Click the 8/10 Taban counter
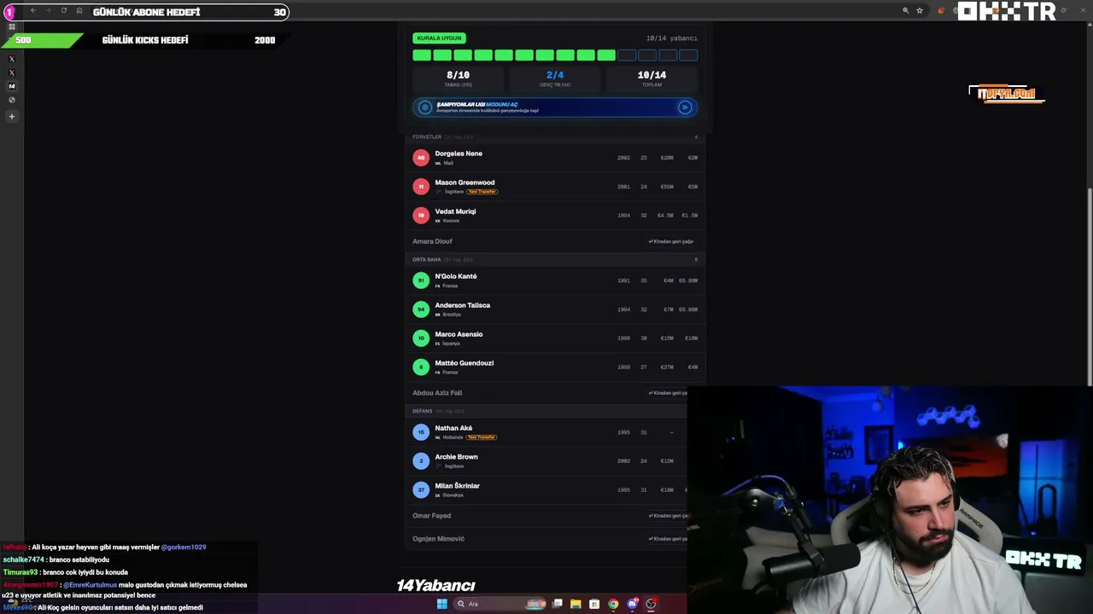 (458, 78)
